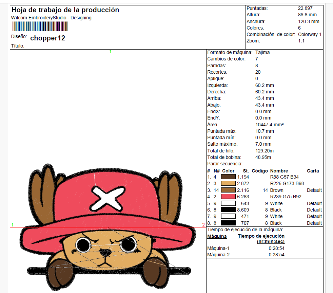This screenshot has height=293, width=333.
Task: Click the Carta column header
Action: [x=313, y=171]
